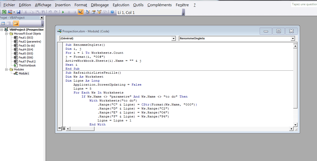
Task: Open the Insertion menu
Action: pos(63,5)
